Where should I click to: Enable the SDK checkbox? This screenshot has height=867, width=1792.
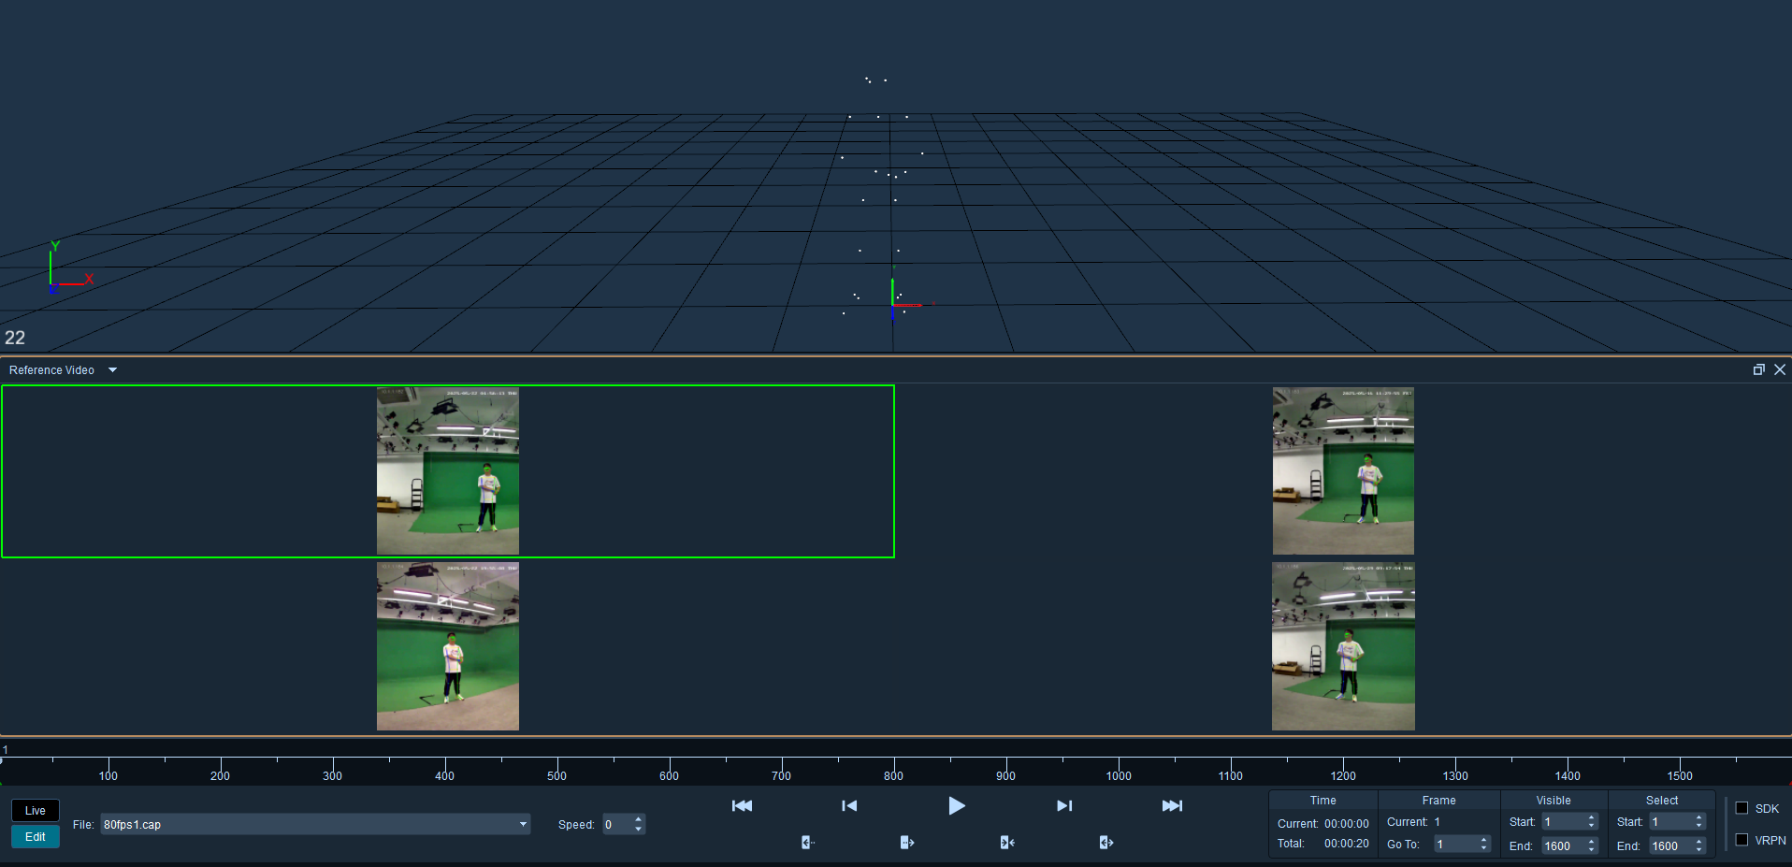click(1741, 808)
